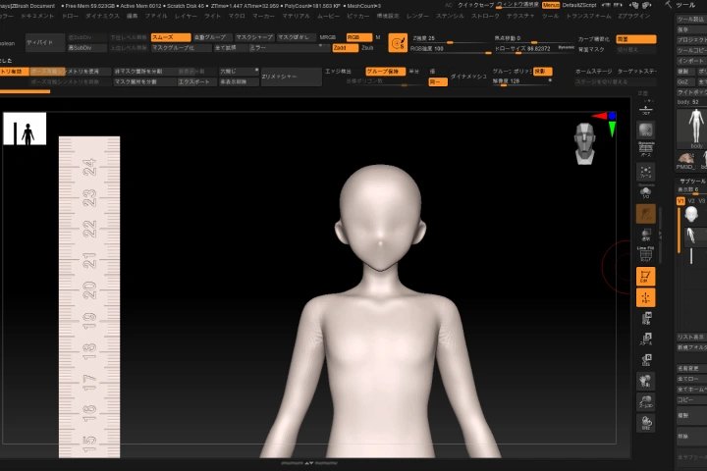Image resolution: width=707 pixels, height=471 pixels.
Task: Click the ドローサイズ (Draw Size) slider
Action: pyautogui.click(x=534, y=49)
